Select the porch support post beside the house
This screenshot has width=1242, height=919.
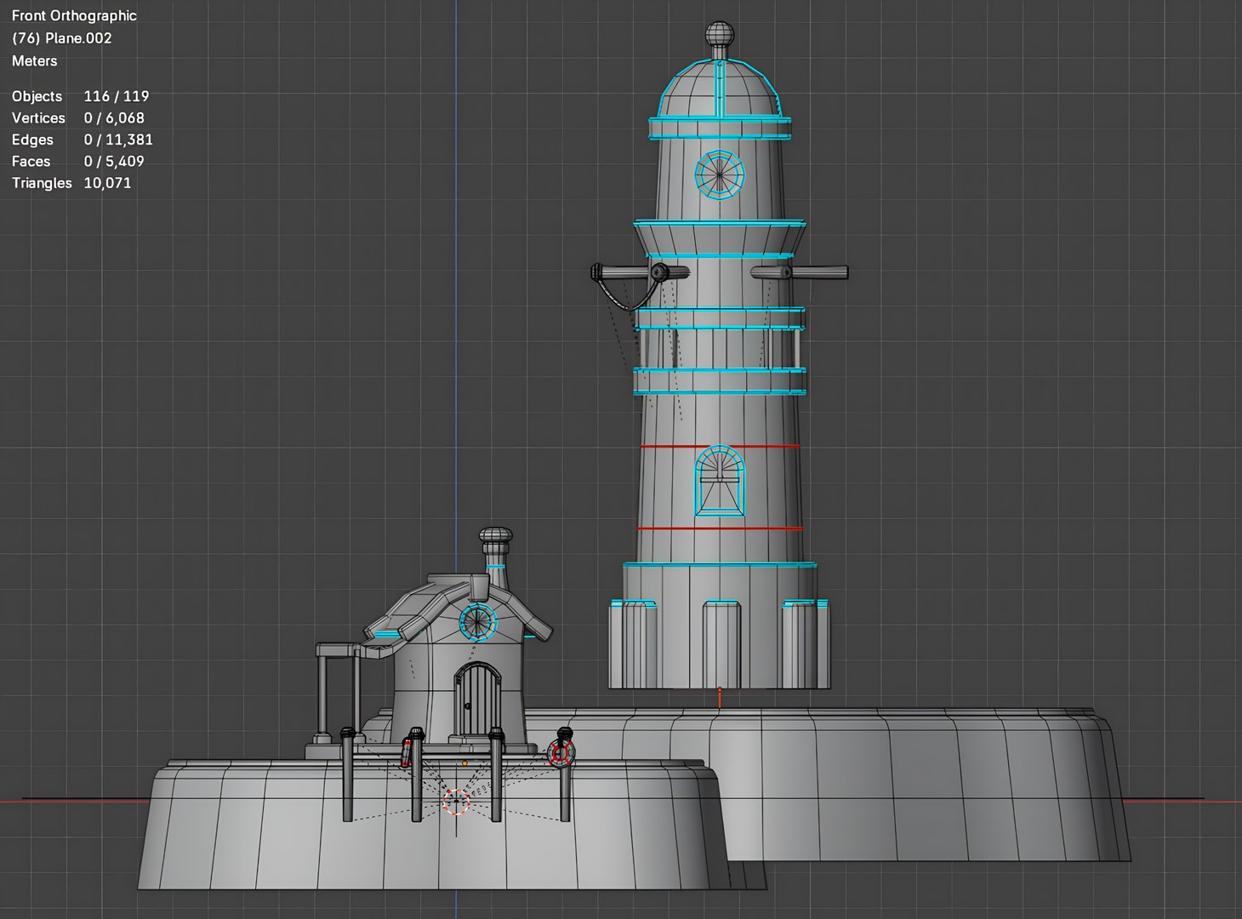coord(323,694)
